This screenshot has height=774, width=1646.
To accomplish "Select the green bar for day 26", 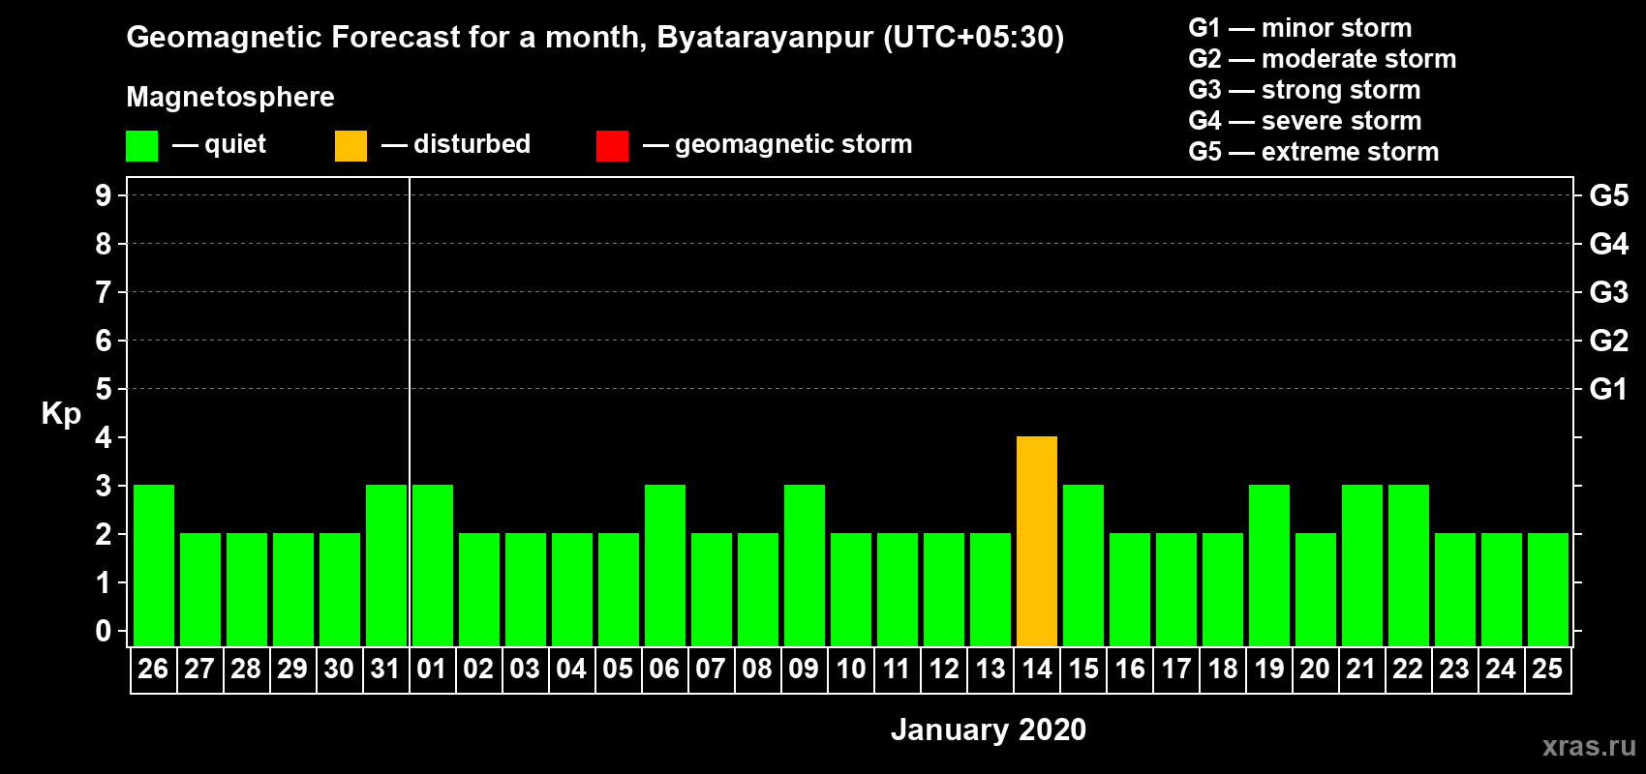I will coord(154,565).
